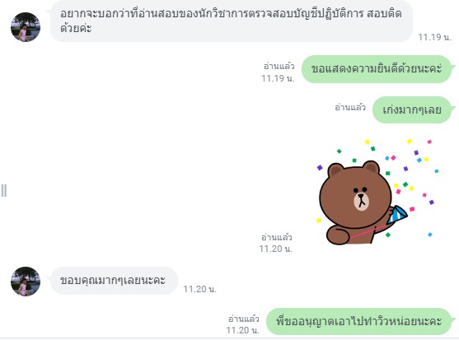The height and width of the screenshot is (340, 459).
Task: Click the message พี่ขออนุญาตเอาไปทำวิวหน่อยนะคะ
Action: click(x=359, y=321)
